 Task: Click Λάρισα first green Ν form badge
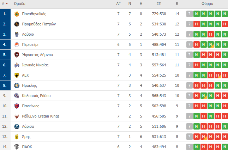click(197, 126)
